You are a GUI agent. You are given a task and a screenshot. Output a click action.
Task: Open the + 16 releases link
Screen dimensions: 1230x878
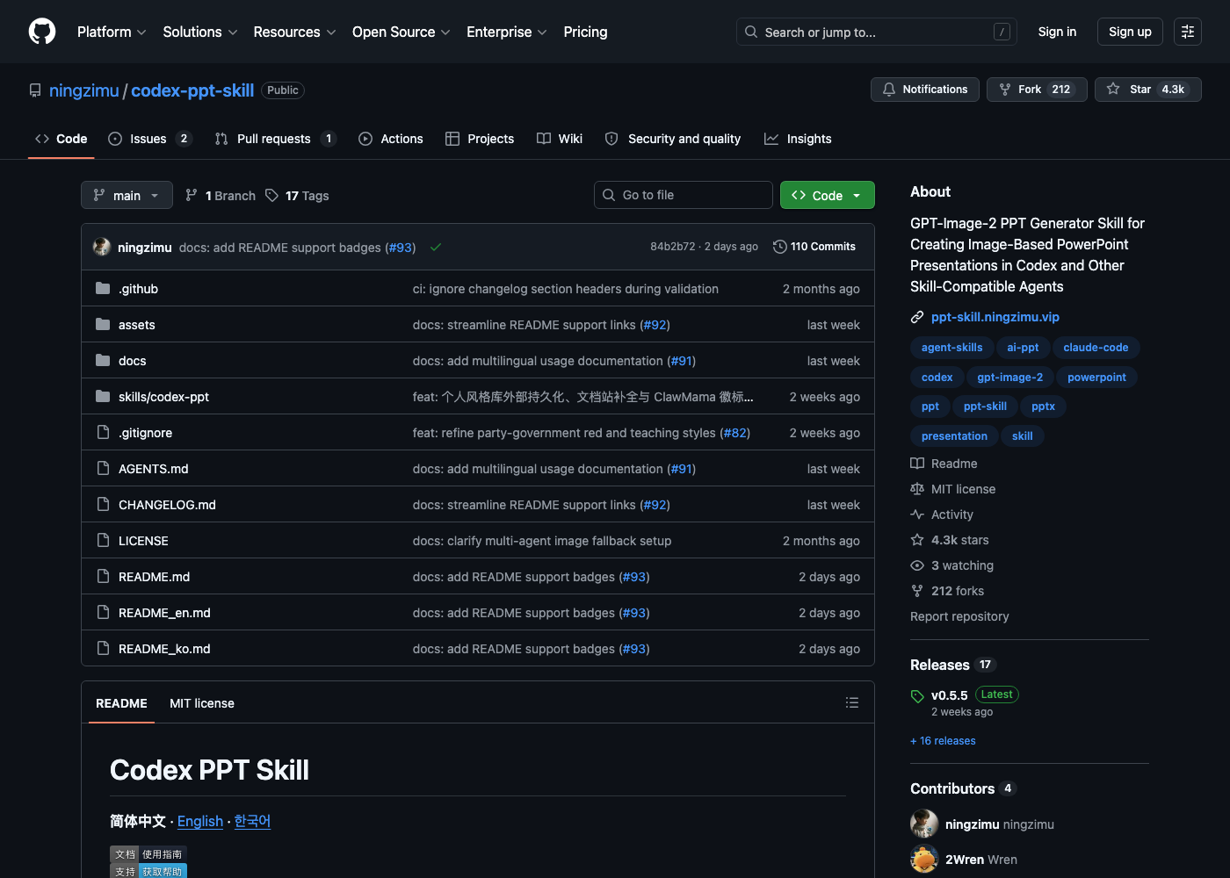coord(943,741)
